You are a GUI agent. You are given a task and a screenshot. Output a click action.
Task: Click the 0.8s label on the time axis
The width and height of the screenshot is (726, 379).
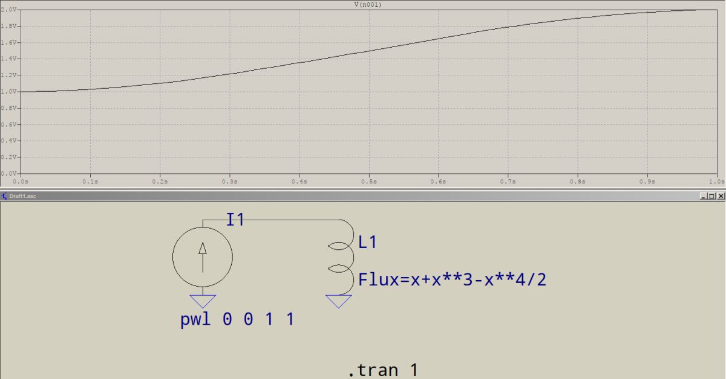[x=578, y=181]
